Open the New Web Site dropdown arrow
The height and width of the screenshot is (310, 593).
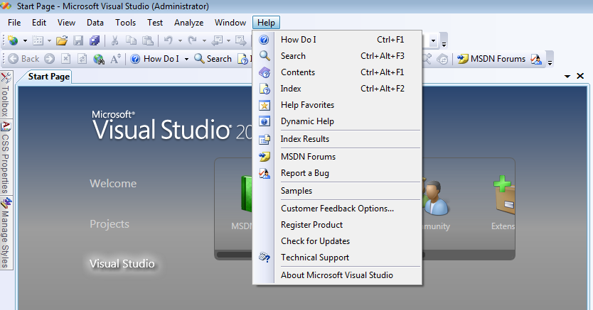pyautogui.click(x=25, y=40)
